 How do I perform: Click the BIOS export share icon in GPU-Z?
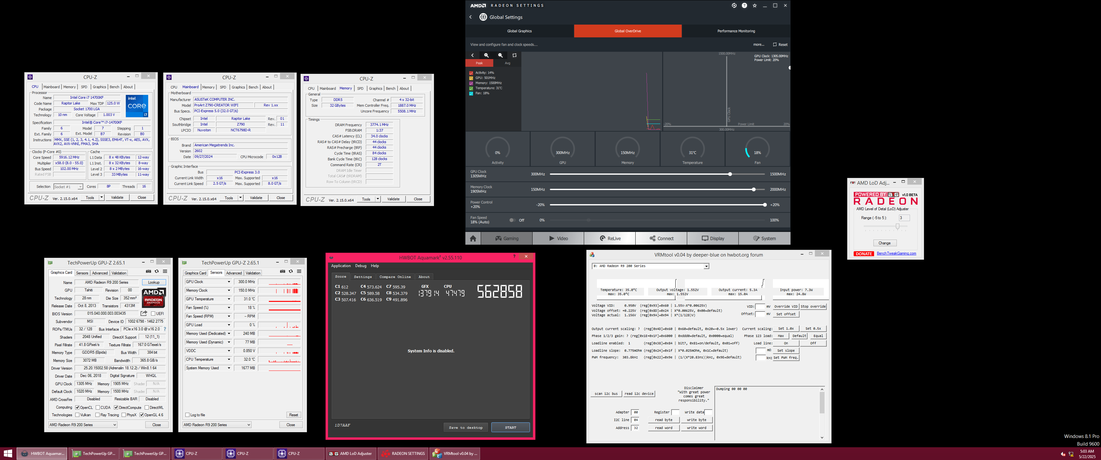pos(144,313)
